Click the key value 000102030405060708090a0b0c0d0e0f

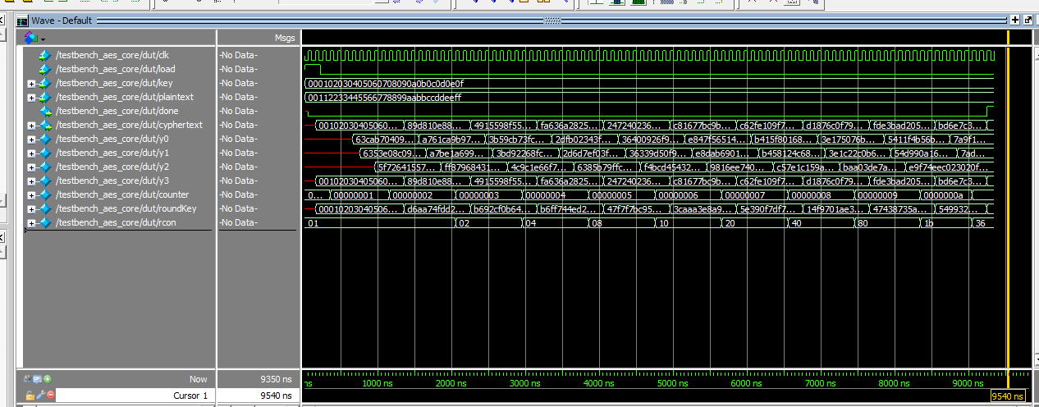click(x=385, y=84)
